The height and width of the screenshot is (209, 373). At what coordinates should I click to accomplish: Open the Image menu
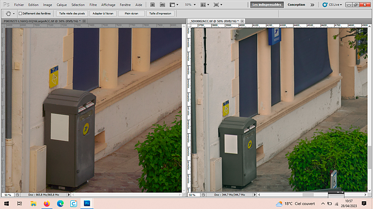47,5
